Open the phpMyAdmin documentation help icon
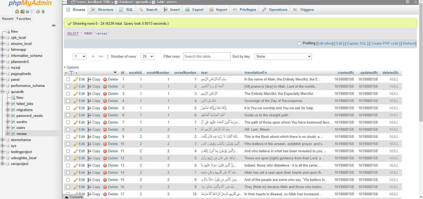This screenshot has height=199, width=423. point(27,11)
